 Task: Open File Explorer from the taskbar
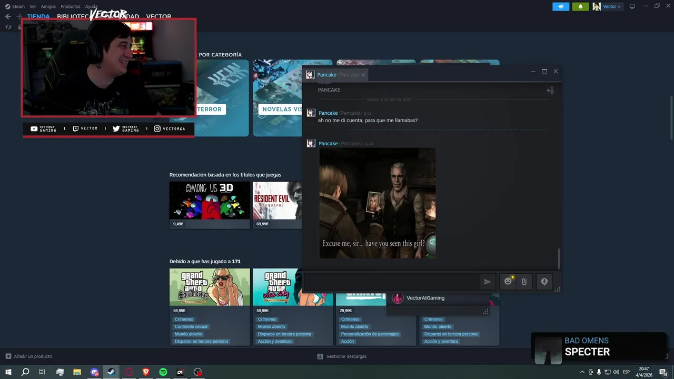(77, 372)
